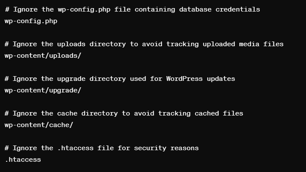
Task: Click the word 'database' in first comment
Action: tap(195, 9)
